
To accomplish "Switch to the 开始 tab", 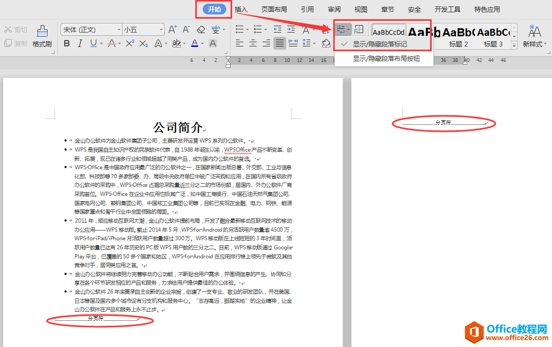I will coord(214,10).
